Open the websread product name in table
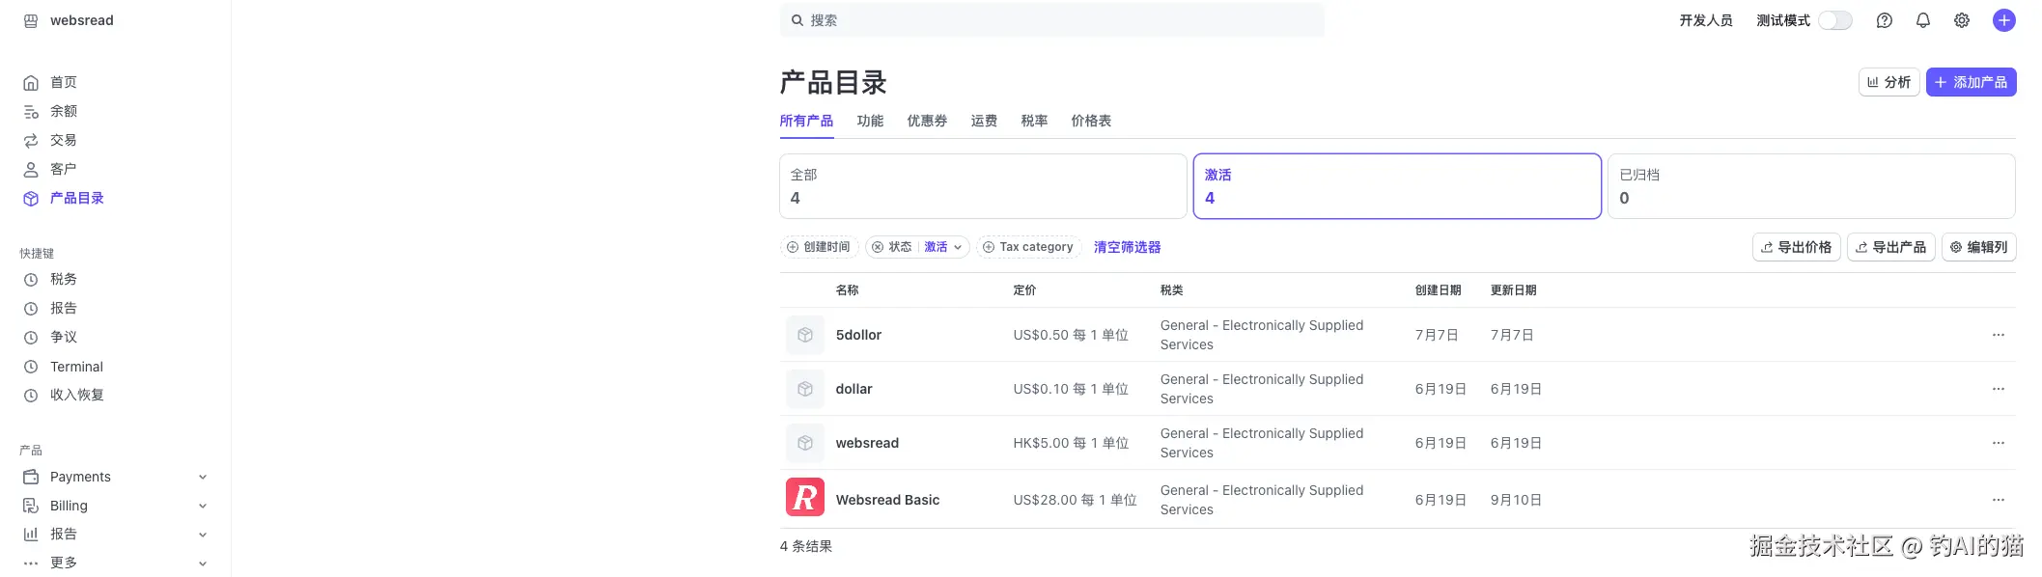 pos(867,443)
